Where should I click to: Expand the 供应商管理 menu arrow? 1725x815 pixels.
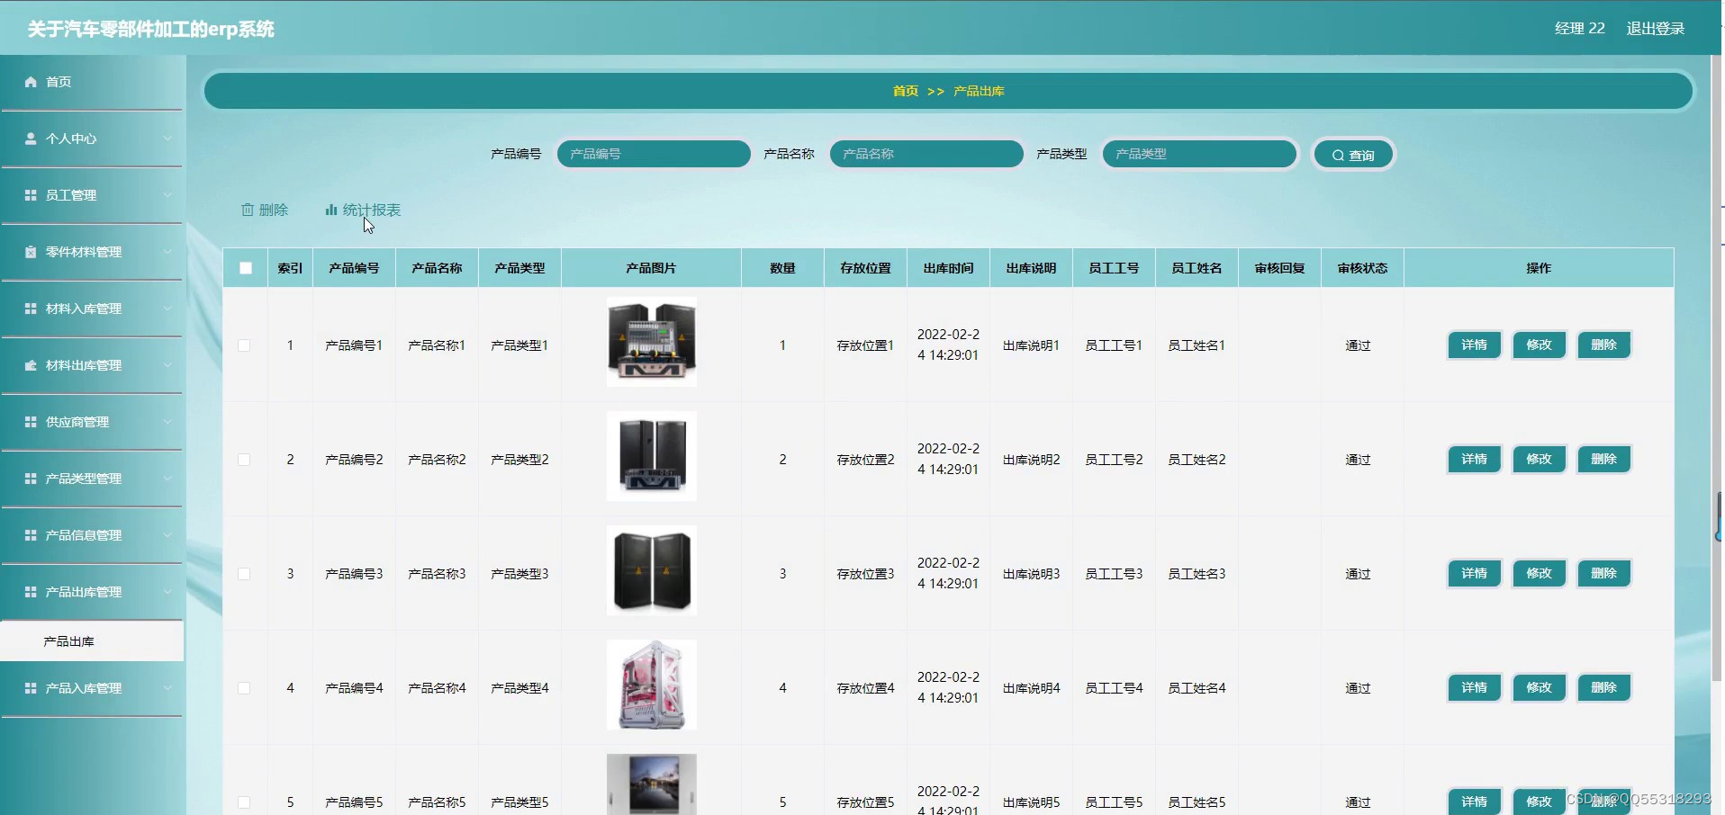click(x=167, y=422)
